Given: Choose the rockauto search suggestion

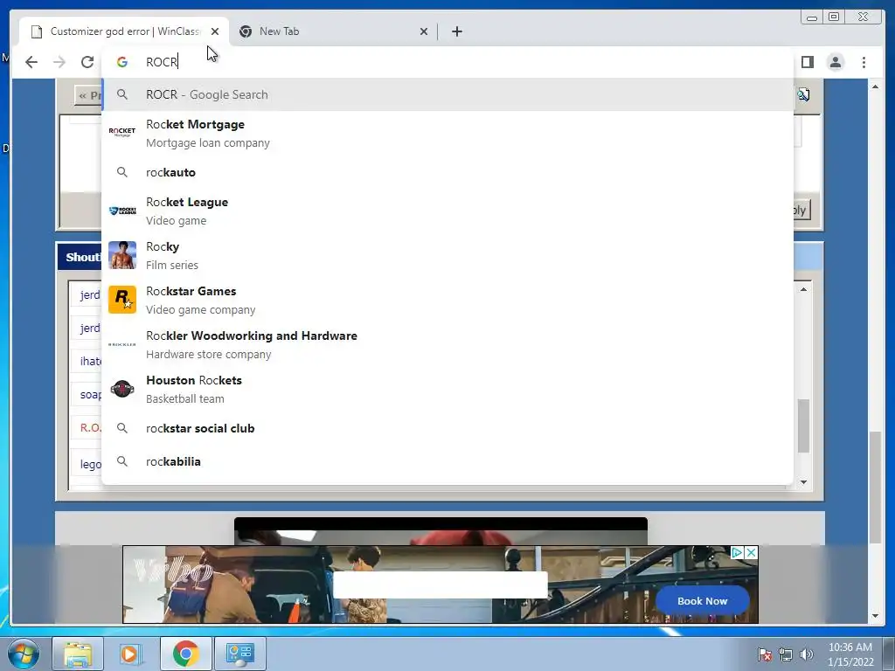Looking at the screenshot, I should (x=447, y=172).
